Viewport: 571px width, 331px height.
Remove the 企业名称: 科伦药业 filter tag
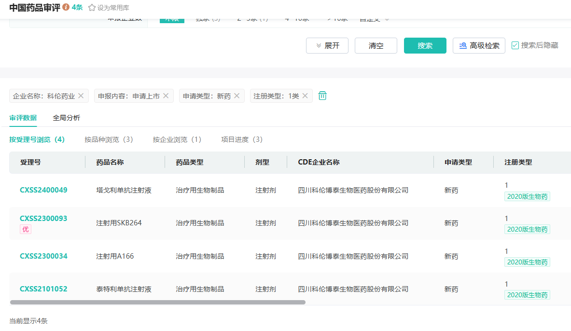tap(81, 96)
